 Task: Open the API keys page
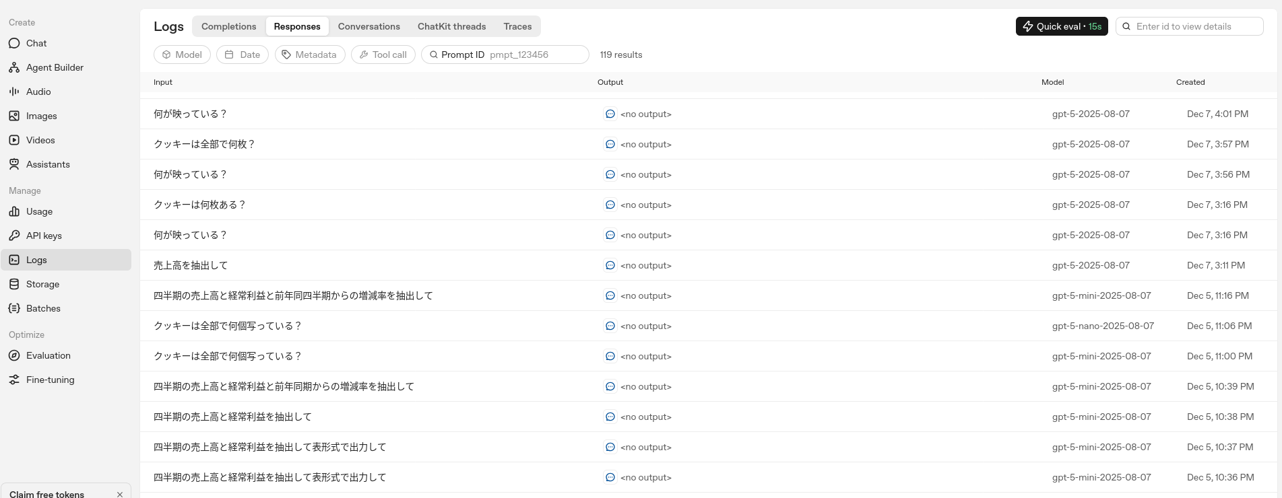pyautogui.click(x=43, y=236)
